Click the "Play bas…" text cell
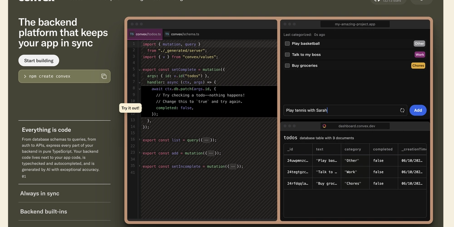The width and height of the screenshot is (454, 227). 326,161
